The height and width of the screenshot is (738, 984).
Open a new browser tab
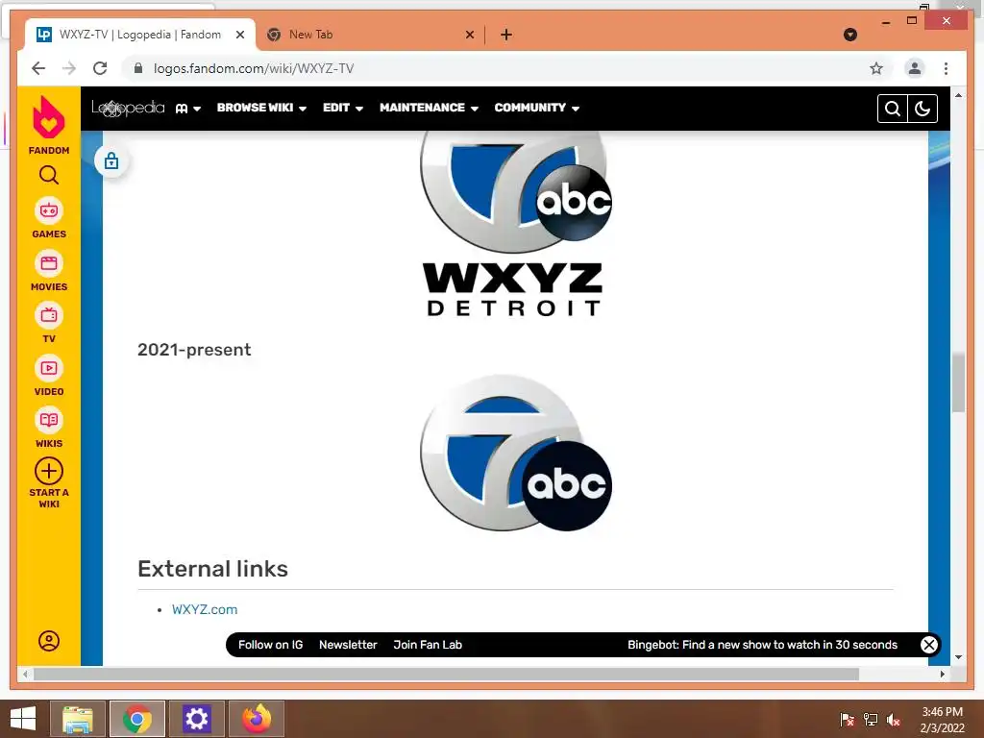point(506,36)
